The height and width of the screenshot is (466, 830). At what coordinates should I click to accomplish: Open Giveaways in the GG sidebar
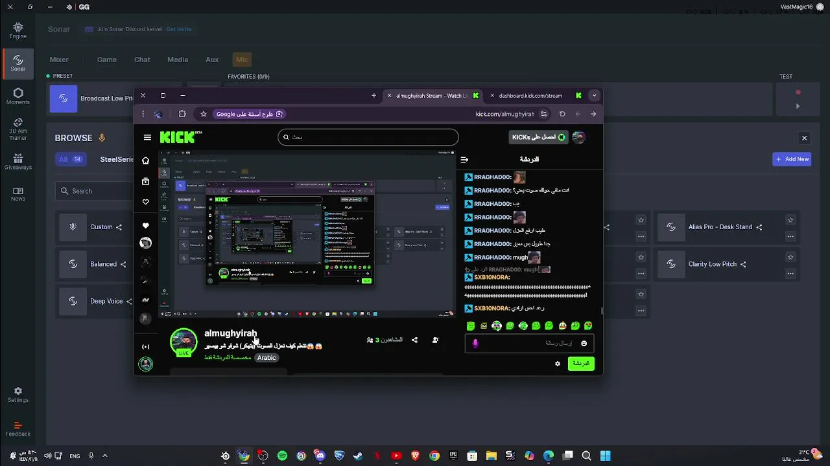tap(18, 162)
